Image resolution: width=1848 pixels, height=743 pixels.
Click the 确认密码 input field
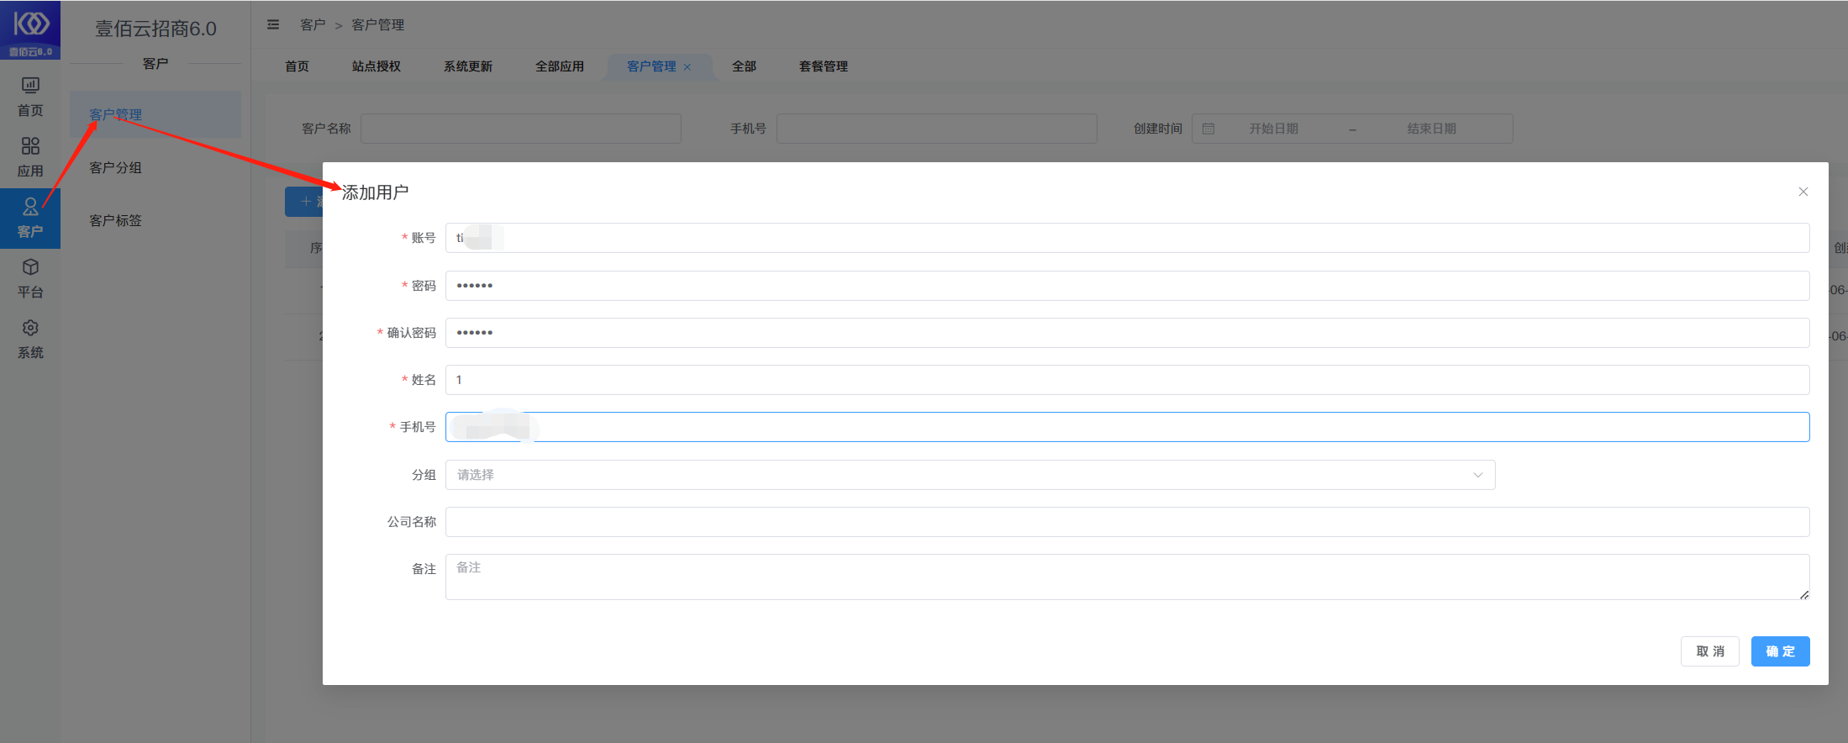pyautogui.click(x=1127, y=333)
